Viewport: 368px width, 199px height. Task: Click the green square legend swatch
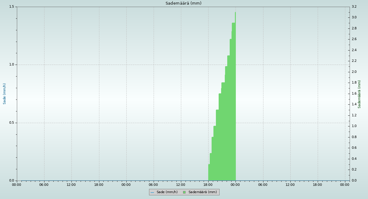(184, 192)
